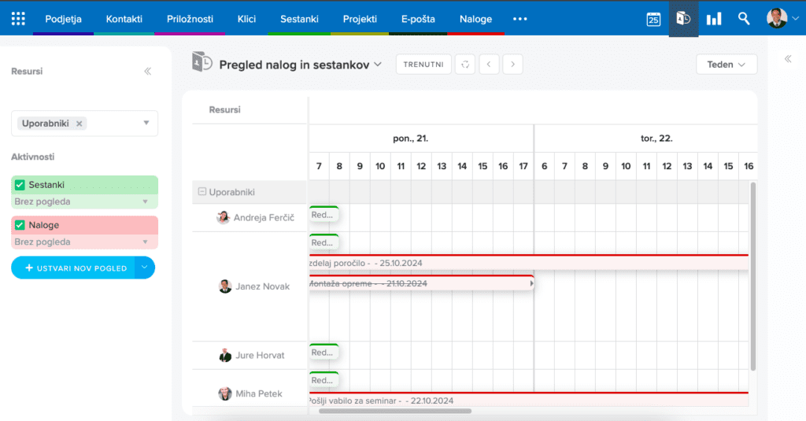Click the horizontal scrollbar under the timeline
The width and height of the screenshot is (806, 421).
coord(390,411)
